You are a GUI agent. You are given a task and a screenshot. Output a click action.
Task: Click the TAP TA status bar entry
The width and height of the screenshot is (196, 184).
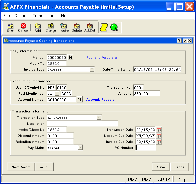click(163, 180)
